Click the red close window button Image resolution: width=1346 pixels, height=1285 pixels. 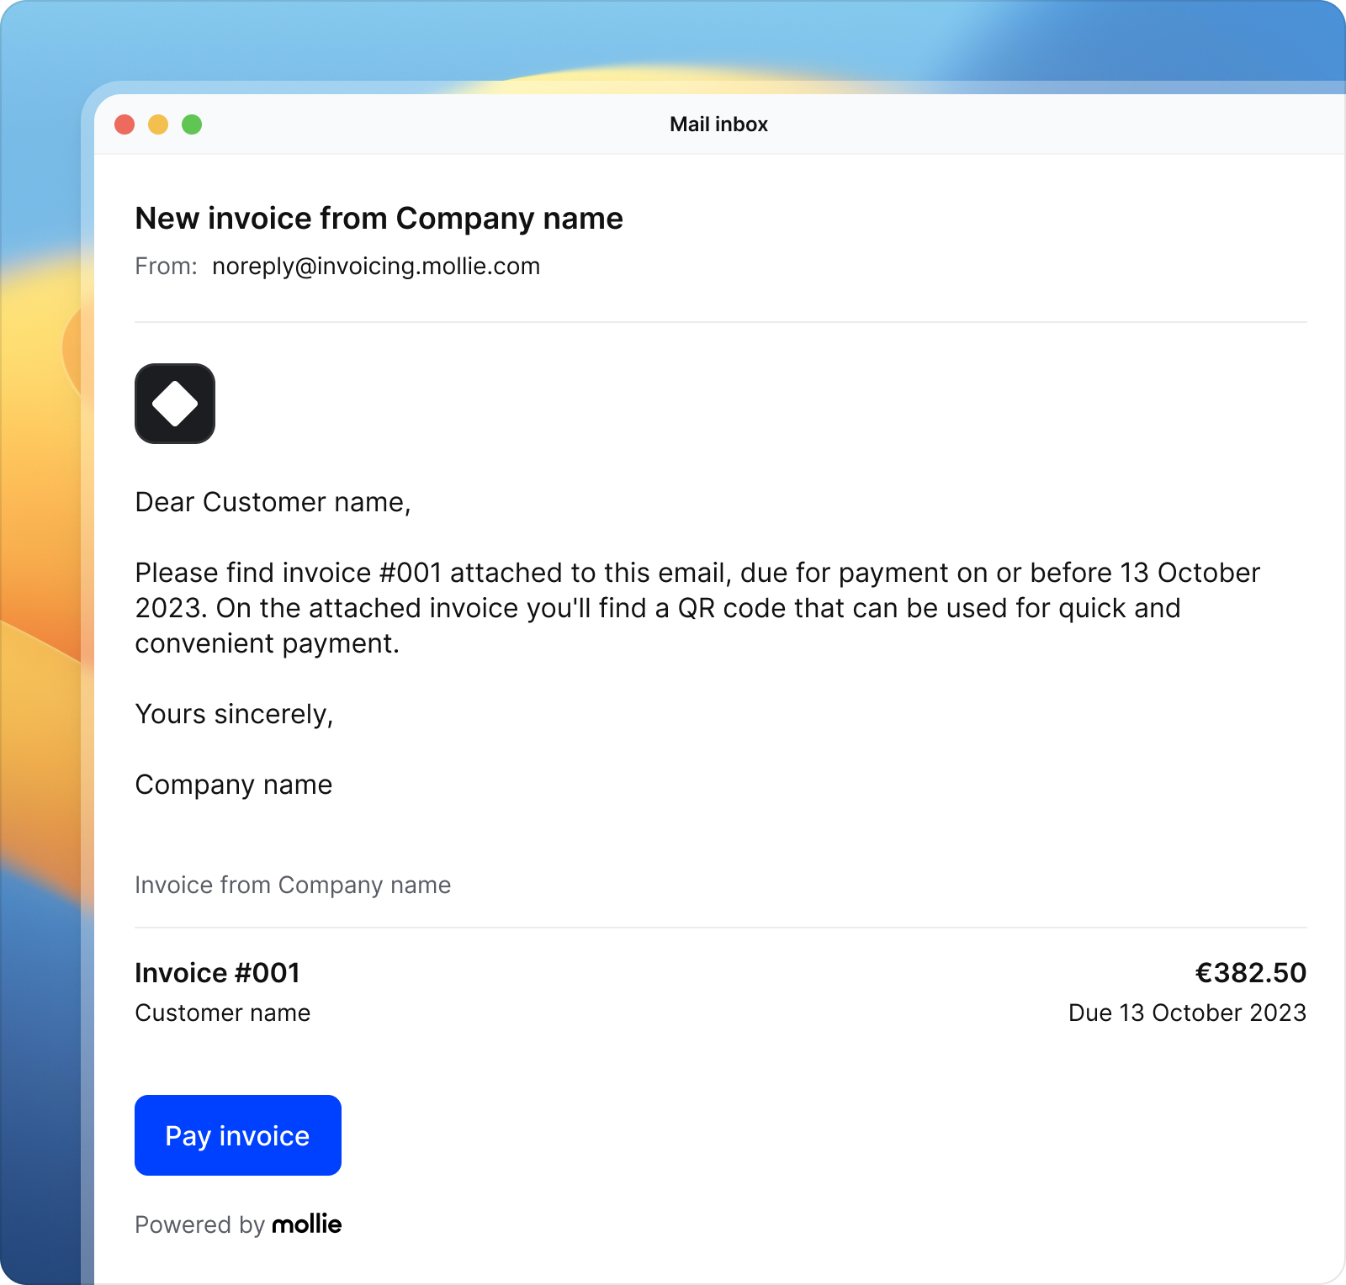(x=125, y=124)
